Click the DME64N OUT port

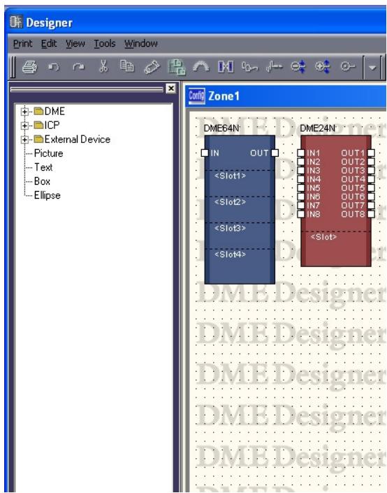coord(275,153)
